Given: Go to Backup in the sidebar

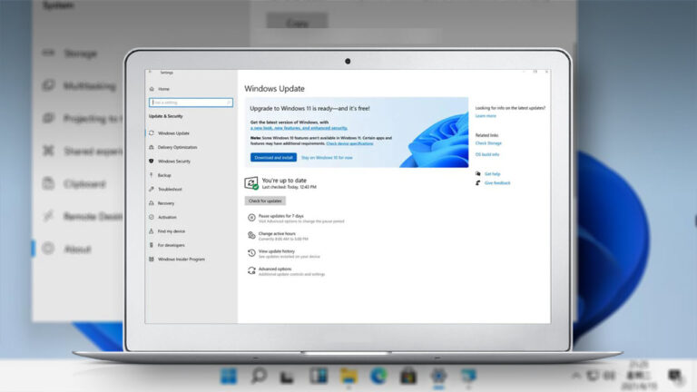Looking at the screenshot, I should point(160,175).
